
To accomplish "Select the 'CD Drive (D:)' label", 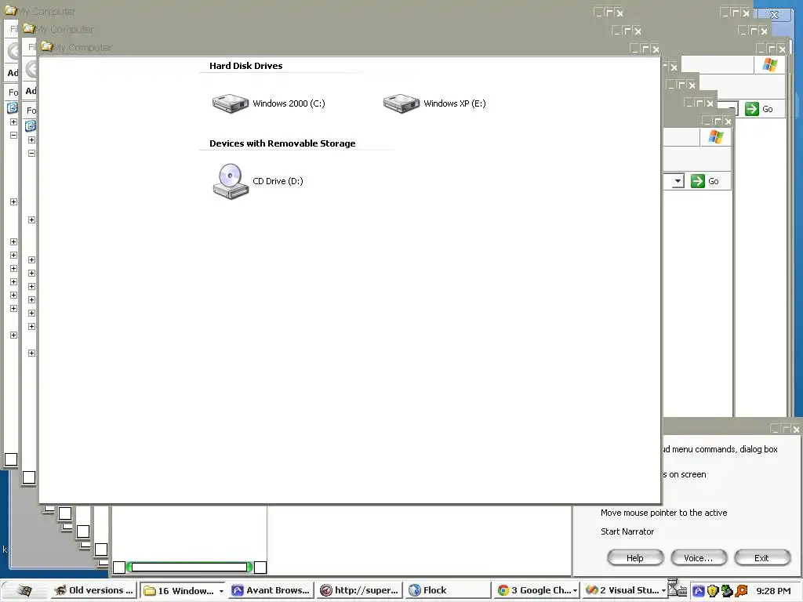I will coord(278,181).
